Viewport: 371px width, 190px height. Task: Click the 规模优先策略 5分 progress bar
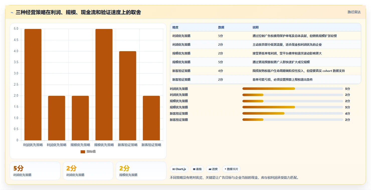pos(293,107)
